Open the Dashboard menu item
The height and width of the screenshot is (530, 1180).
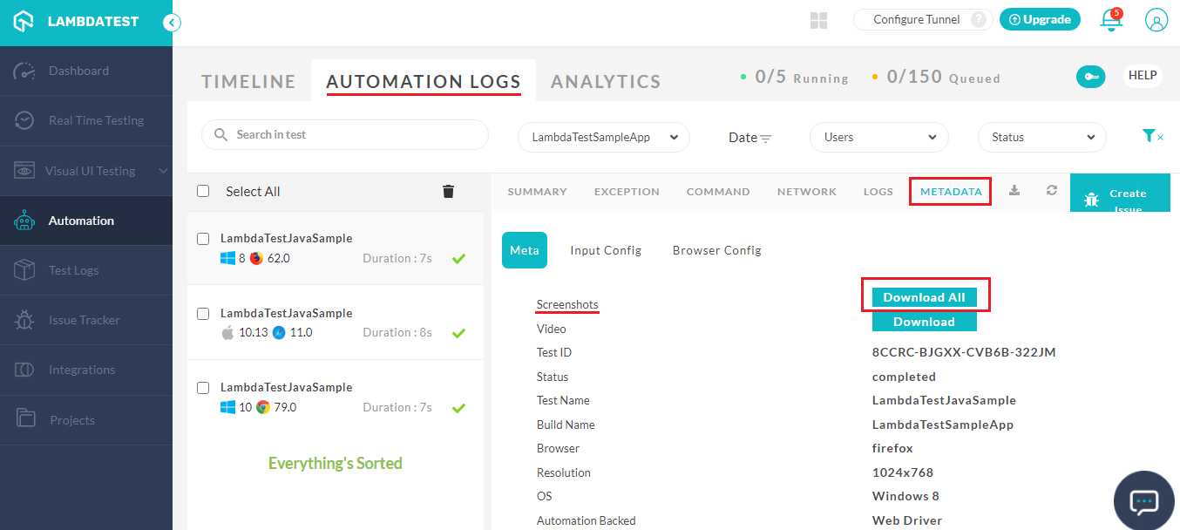click(x=86, y=71)
